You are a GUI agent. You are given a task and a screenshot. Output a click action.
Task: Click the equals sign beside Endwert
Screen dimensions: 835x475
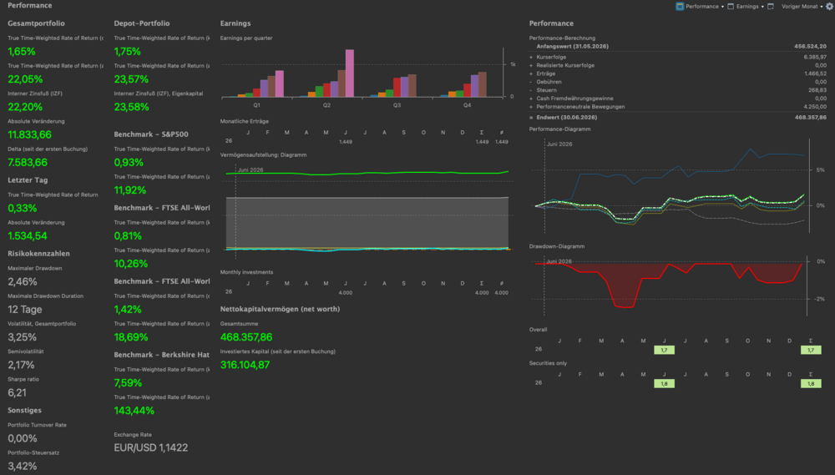pyautogui.click(x=531, y=117)
